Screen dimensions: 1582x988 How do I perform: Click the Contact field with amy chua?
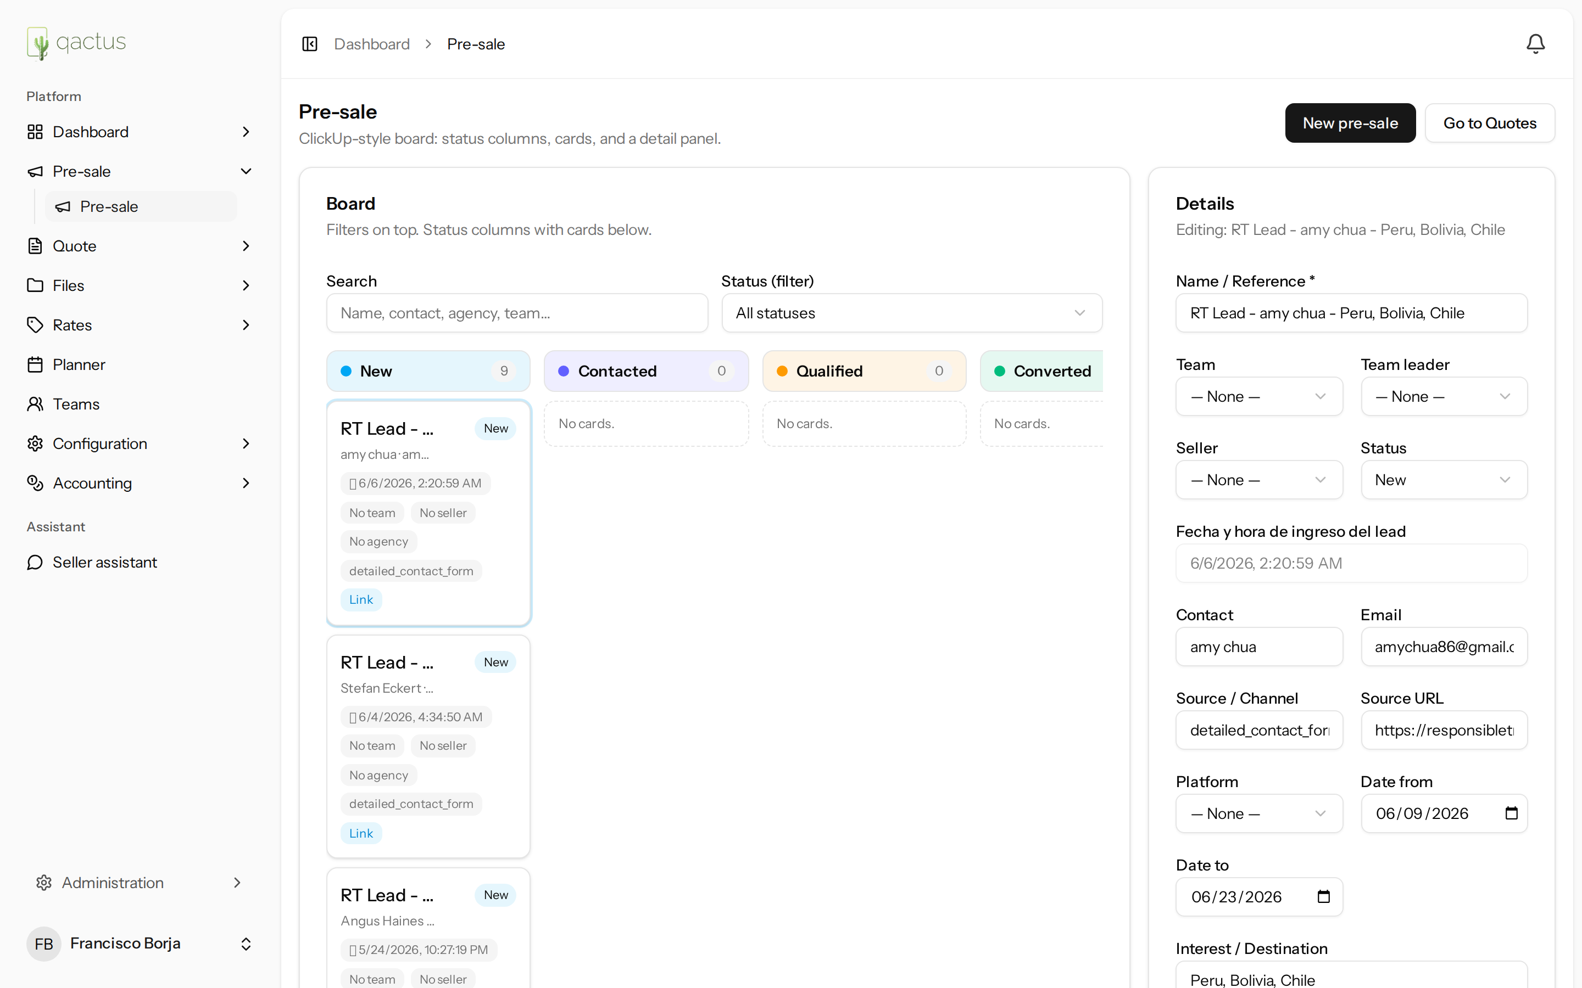[1258, 647]
